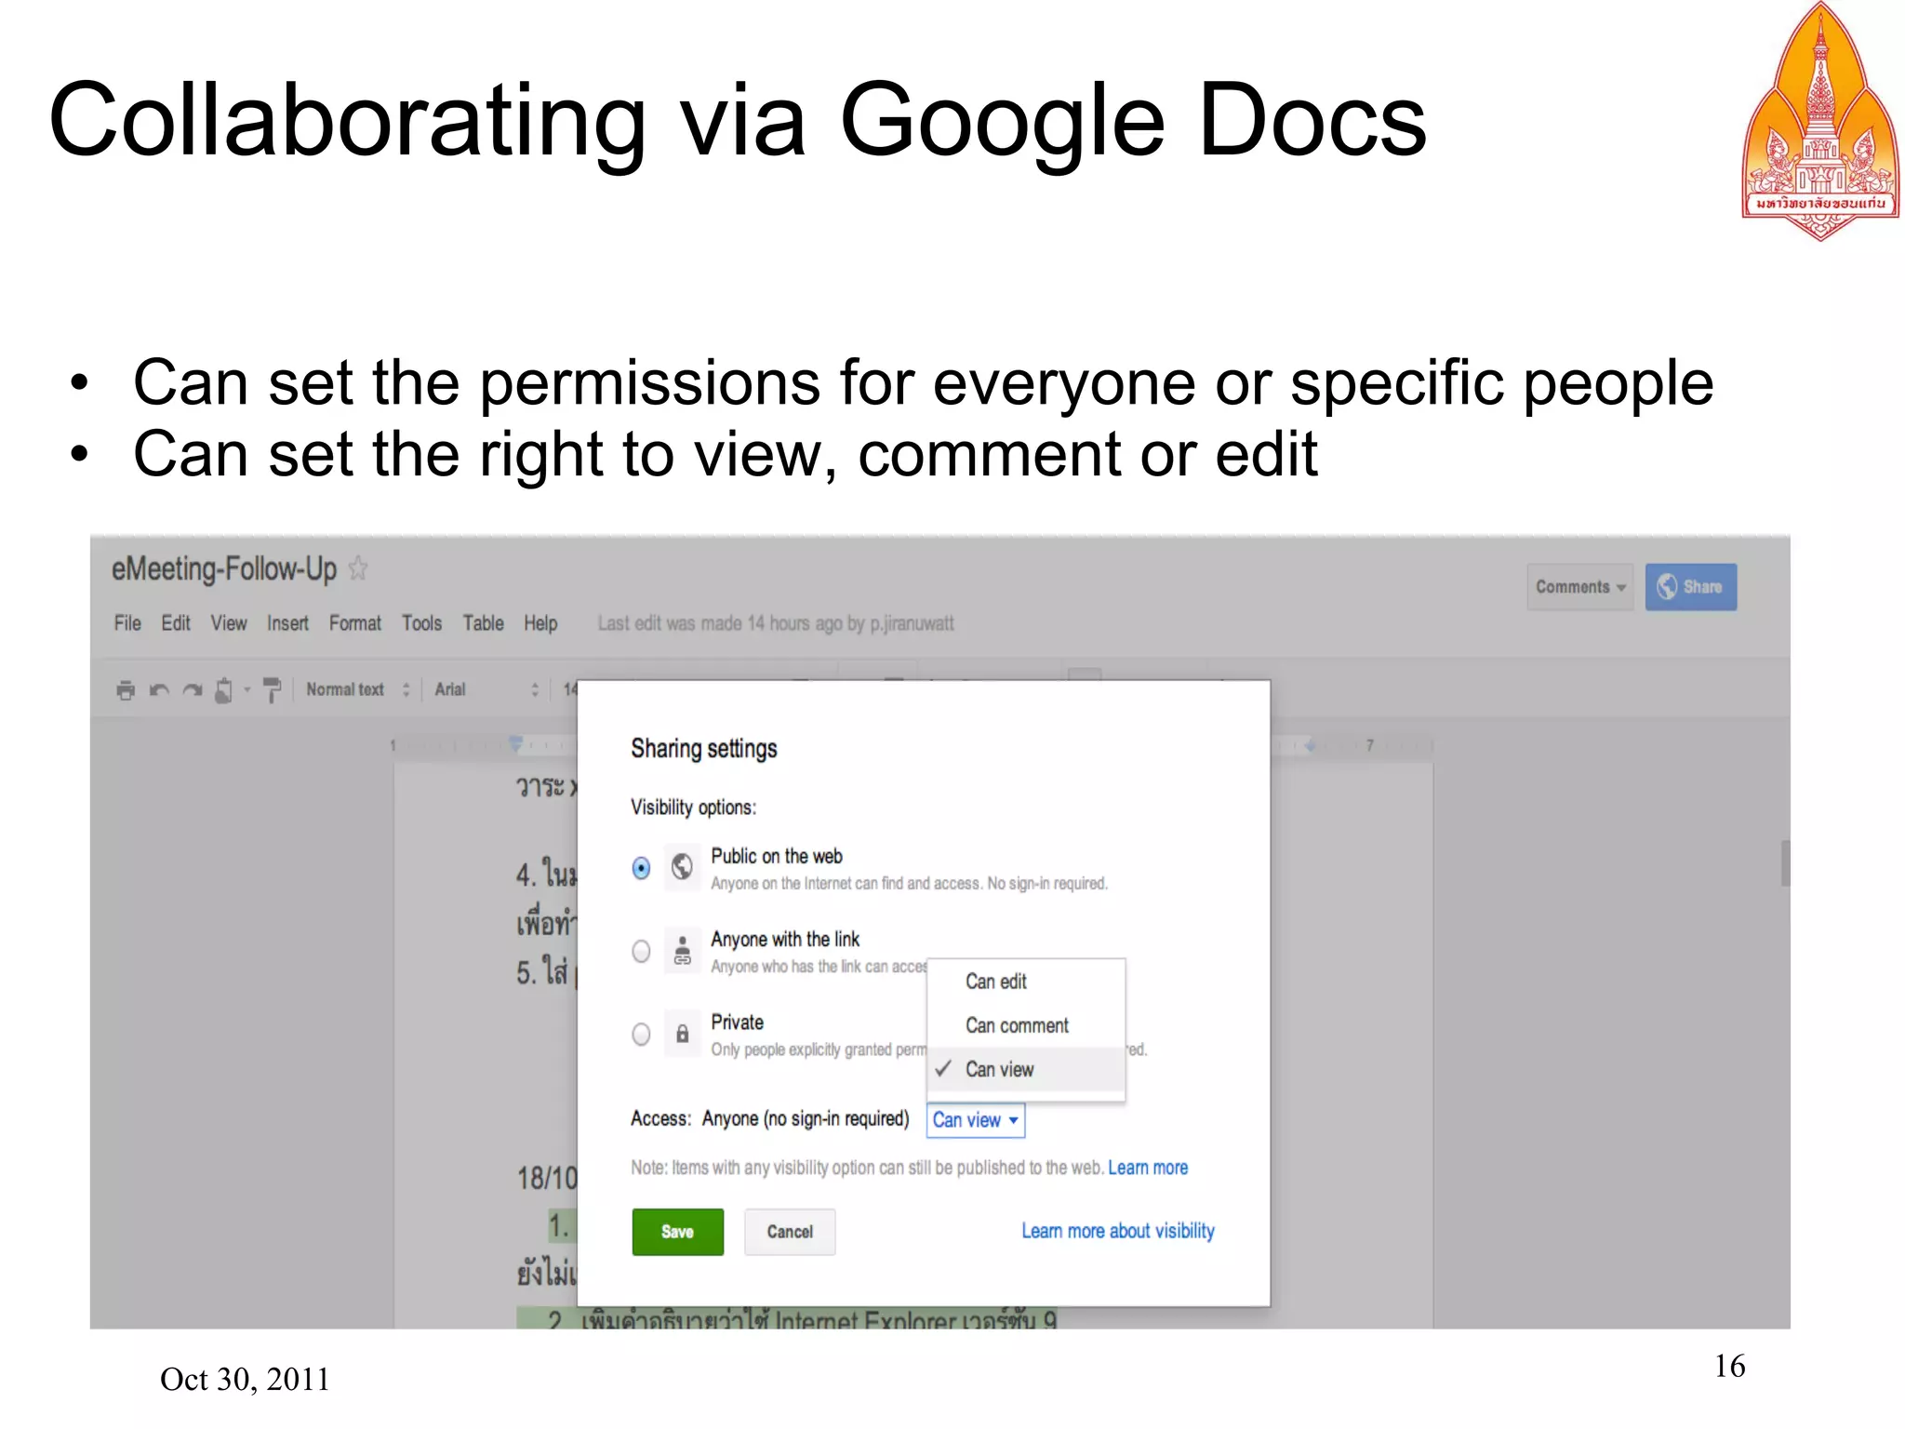Viewport: 1905px width, 1429px height.
Task: Select the Anyone with the link radio button
Action: [x=641, y=951]
